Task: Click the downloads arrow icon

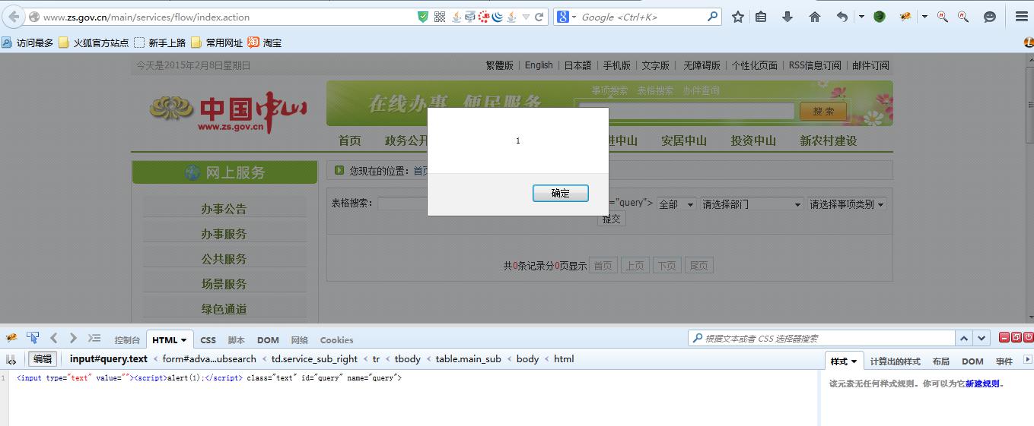Action: pyautogui.click(x=787, y=17)
